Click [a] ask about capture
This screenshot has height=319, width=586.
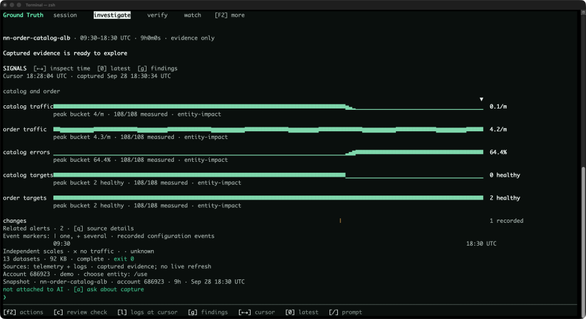click(109, 290)
